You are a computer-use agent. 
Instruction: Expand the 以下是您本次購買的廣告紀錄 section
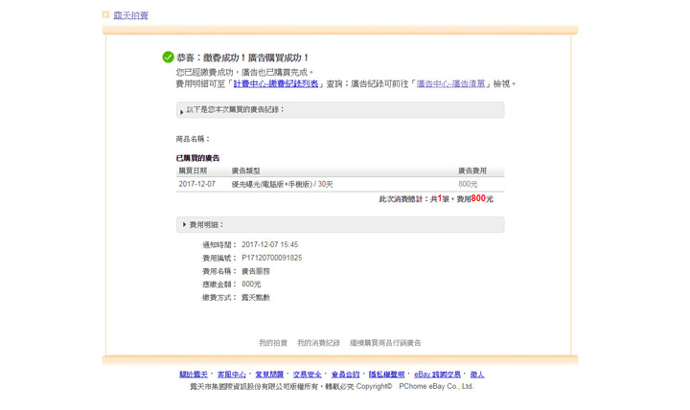click(182, 111)
